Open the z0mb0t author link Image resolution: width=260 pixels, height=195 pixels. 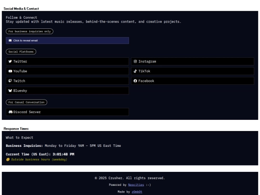(137, 192)
